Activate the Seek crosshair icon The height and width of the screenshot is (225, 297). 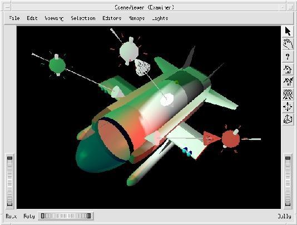click(288, 107)
